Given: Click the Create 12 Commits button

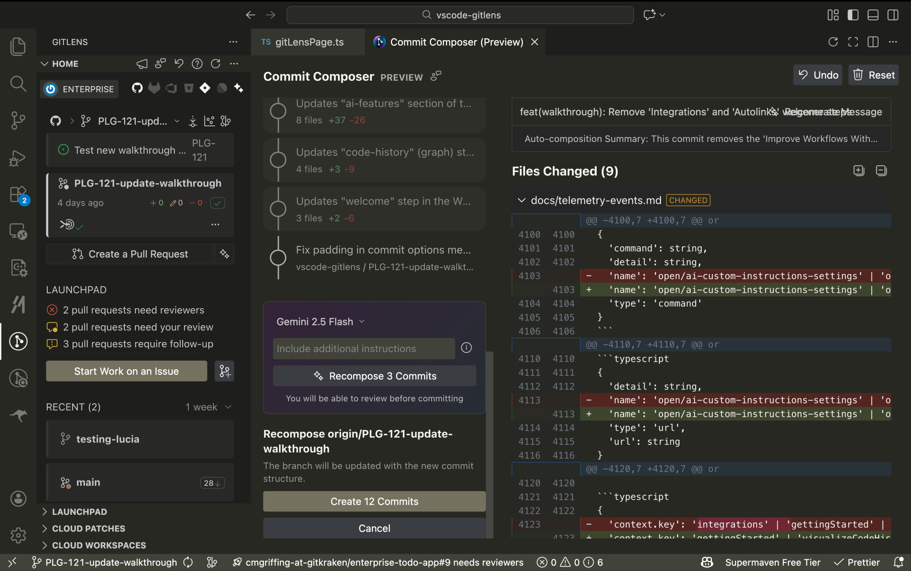Looking at the screenshot, I should (374, 501).
